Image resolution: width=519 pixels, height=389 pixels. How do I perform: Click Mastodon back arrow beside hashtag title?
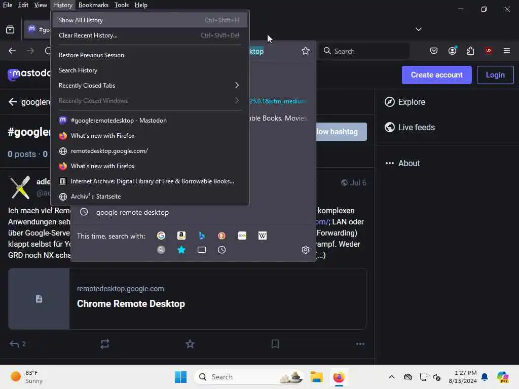(13, 102)
